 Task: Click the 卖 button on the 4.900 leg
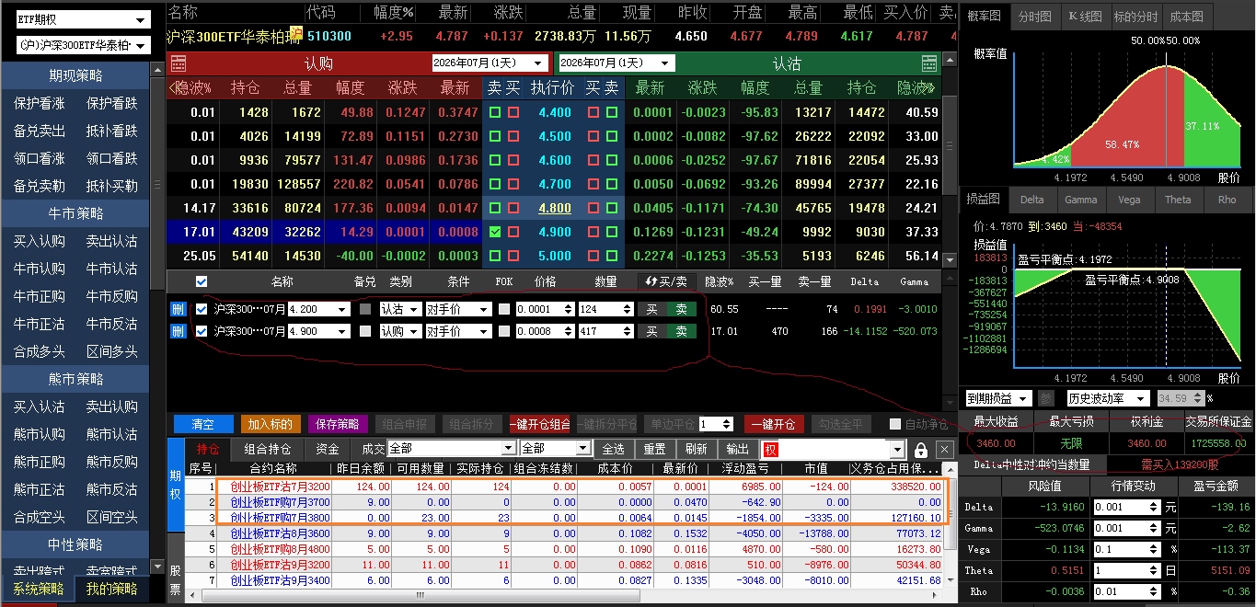682,331
